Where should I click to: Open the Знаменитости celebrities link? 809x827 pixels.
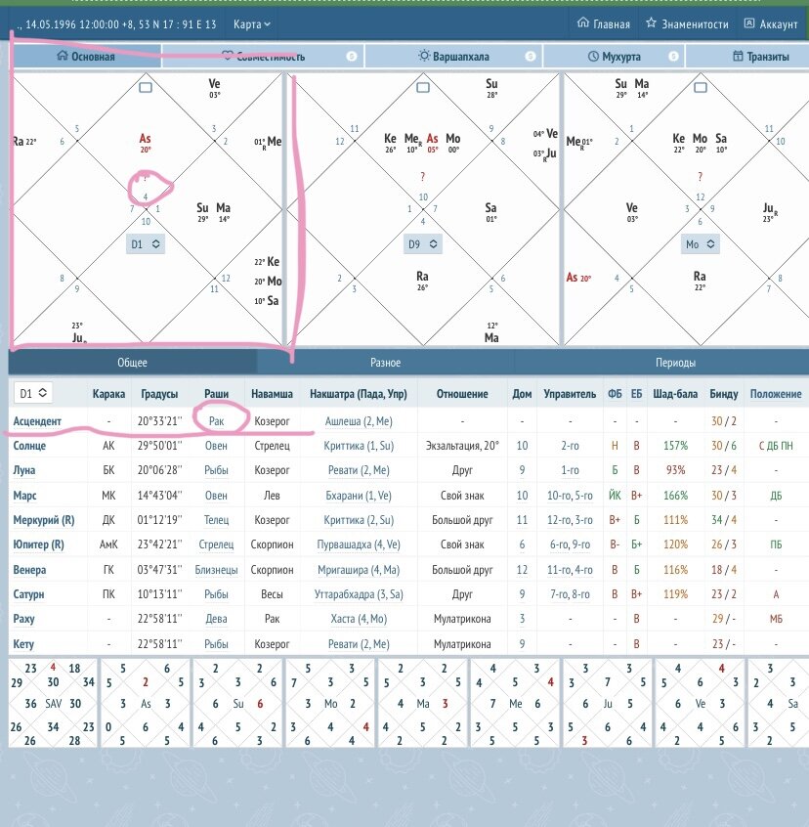click(687, 23)
